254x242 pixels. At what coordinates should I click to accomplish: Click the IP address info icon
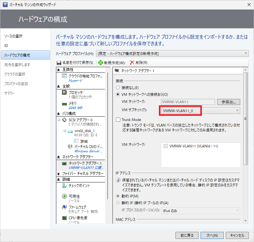coord(118,180)
